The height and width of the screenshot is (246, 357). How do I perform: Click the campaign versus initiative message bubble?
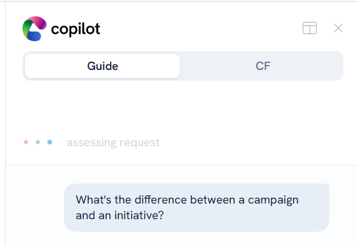coord(196,207)
